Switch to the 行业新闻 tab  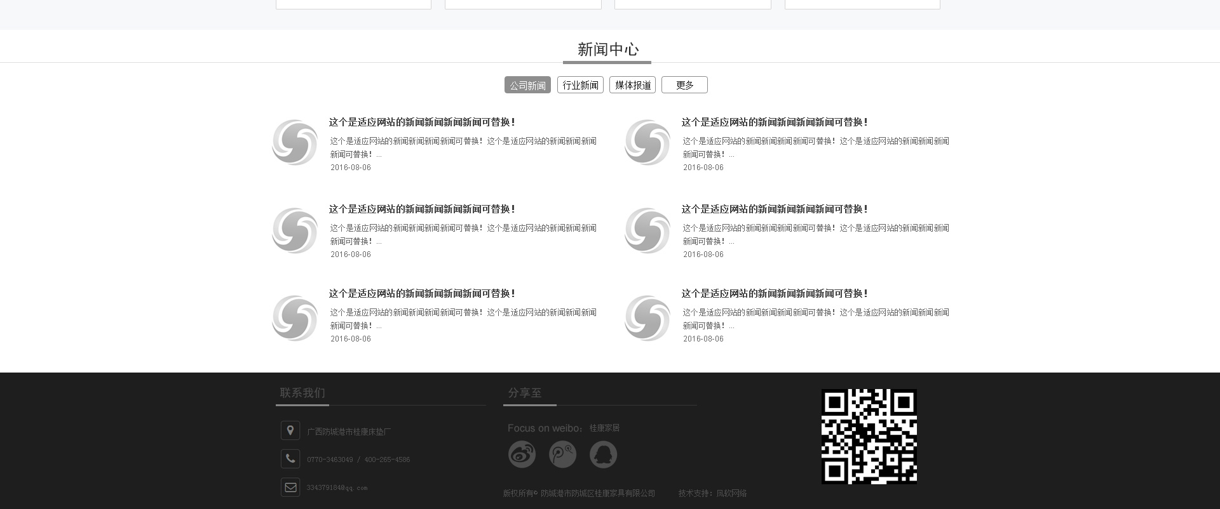[580, 85]
